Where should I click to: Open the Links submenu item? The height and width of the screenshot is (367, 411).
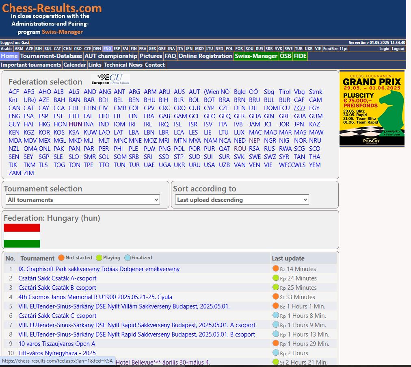[95, 65]
